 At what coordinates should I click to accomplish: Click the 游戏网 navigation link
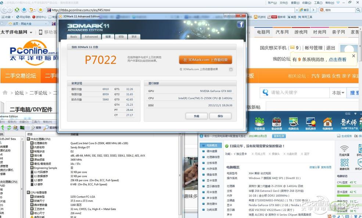(301, 32)
